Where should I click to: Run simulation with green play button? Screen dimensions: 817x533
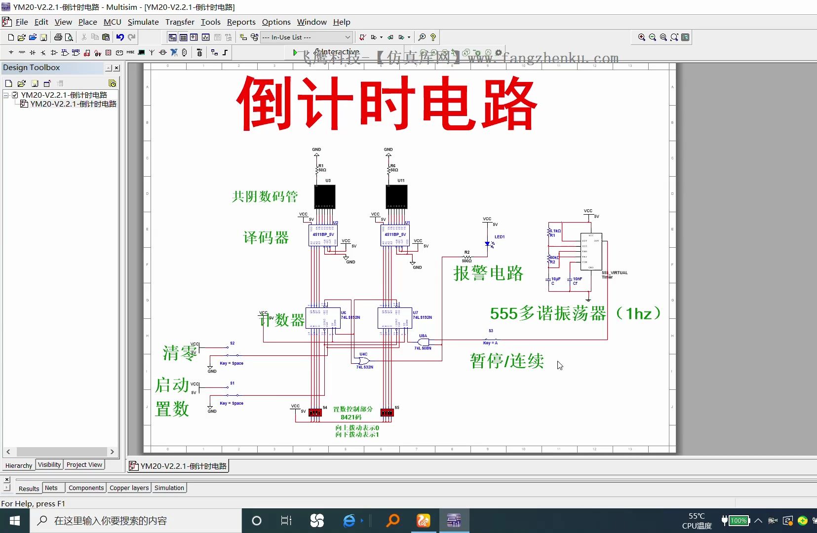click(295, 52)
